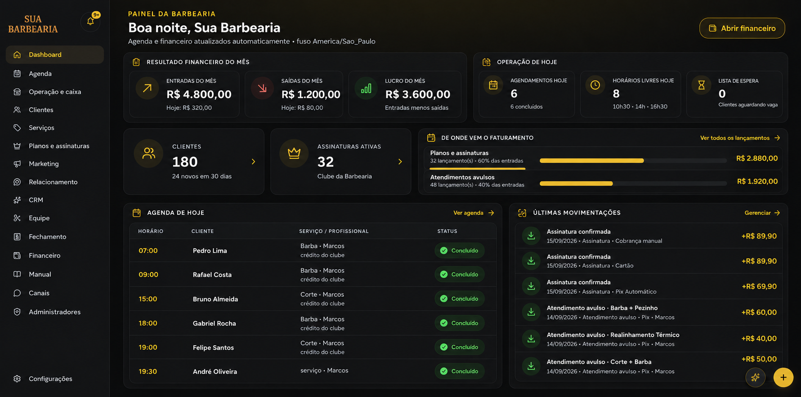801x397 pixels.
Task: Click the Atendimentos avulsos revenue progress bar
Action: point(633,183)
